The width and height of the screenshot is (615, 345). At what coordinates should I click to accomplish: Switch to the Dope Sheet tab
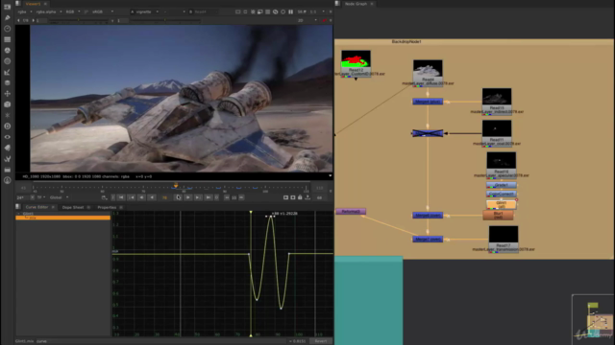73,207
